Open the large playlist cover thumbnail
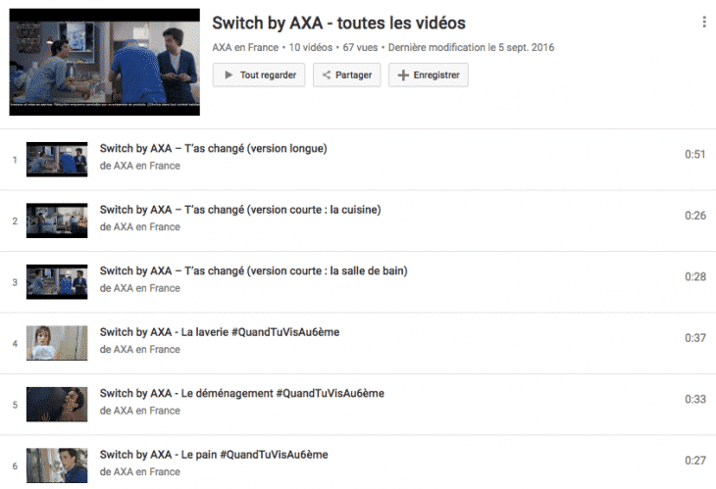The height and width of the screenshot is (489, 716). [x=105, y=62]
